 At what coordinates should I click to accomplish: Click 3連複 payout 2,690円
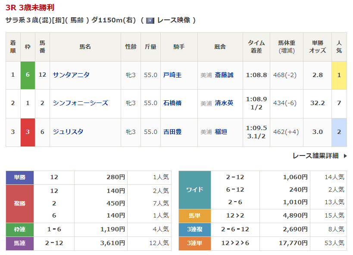click(295, 230)
